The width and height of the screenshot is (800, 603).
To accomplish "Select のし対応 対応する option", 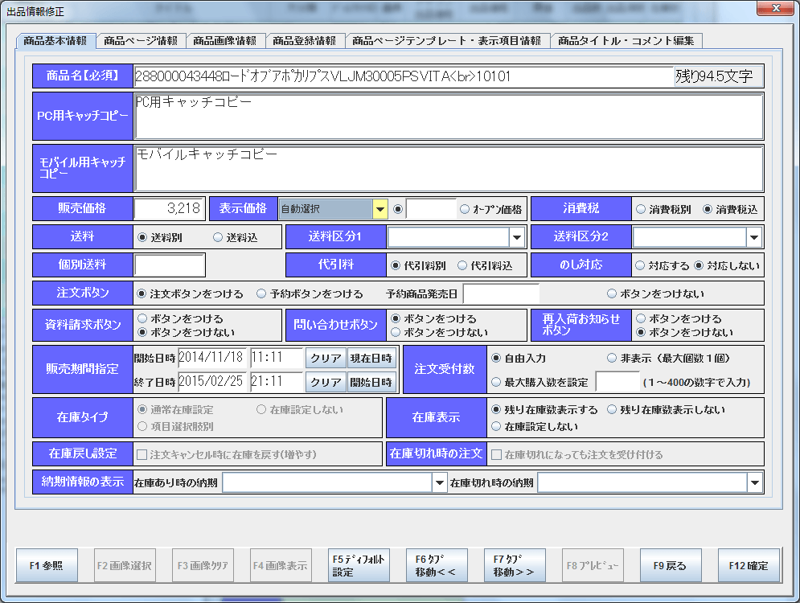I will click(x=641, y=265).
